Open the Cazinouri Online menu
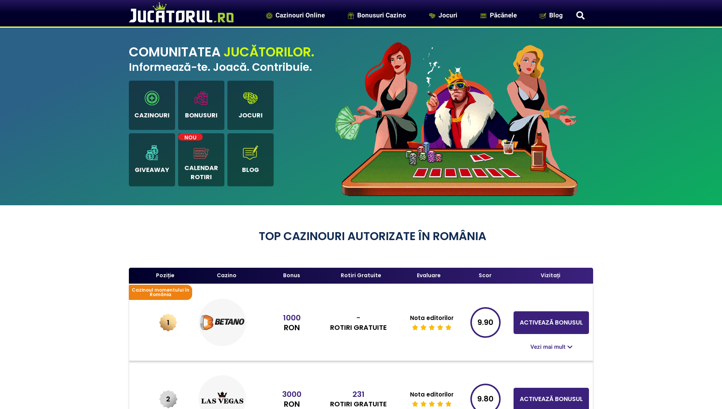722x409 pixels. point(296,15)
